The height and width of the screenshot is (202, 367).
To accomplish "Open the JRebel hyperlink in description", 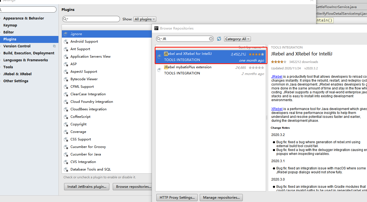I will tap(277, 77).
